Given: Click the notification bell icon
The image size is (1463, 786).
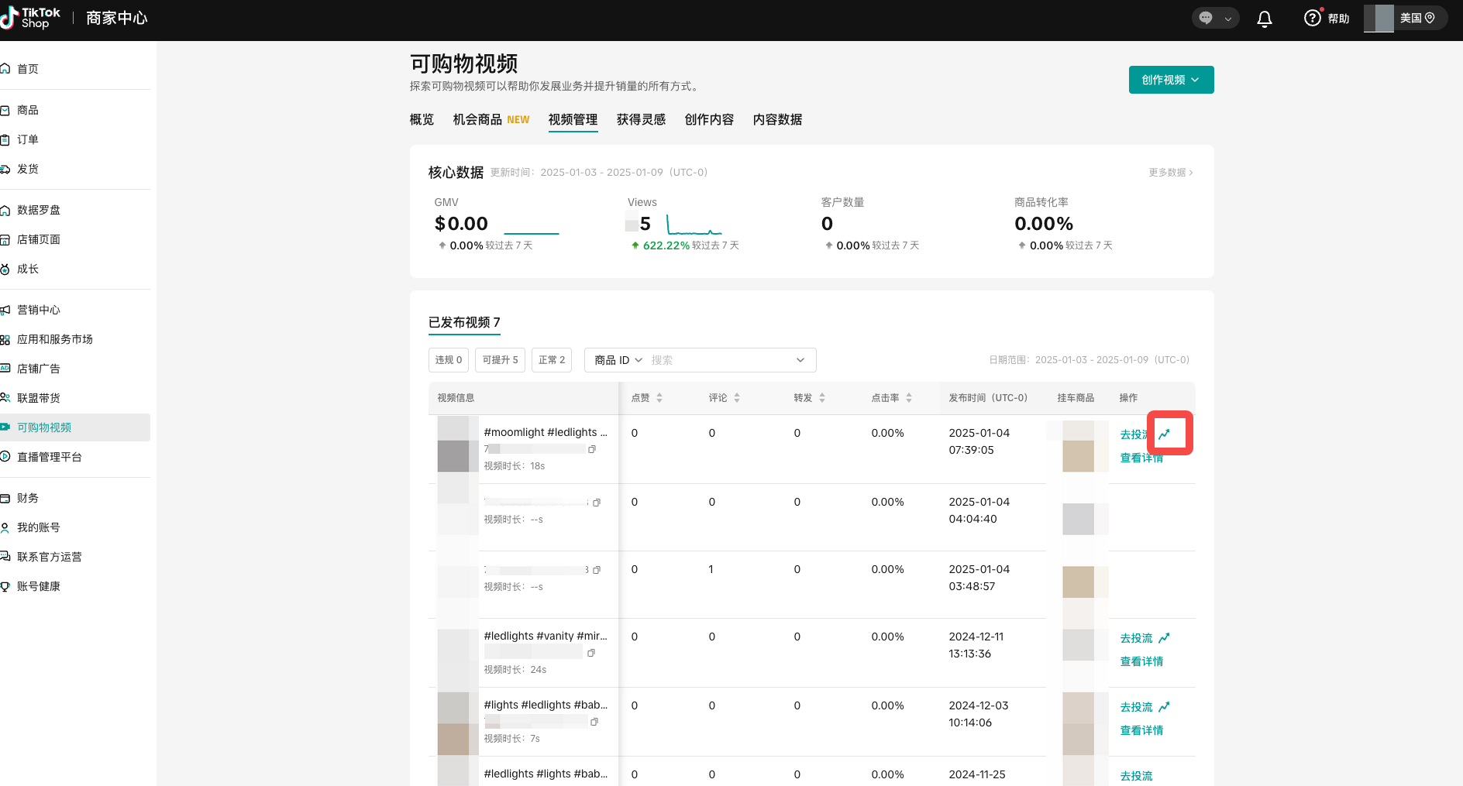Looking at the screenshot, I should click(1264, 19).
